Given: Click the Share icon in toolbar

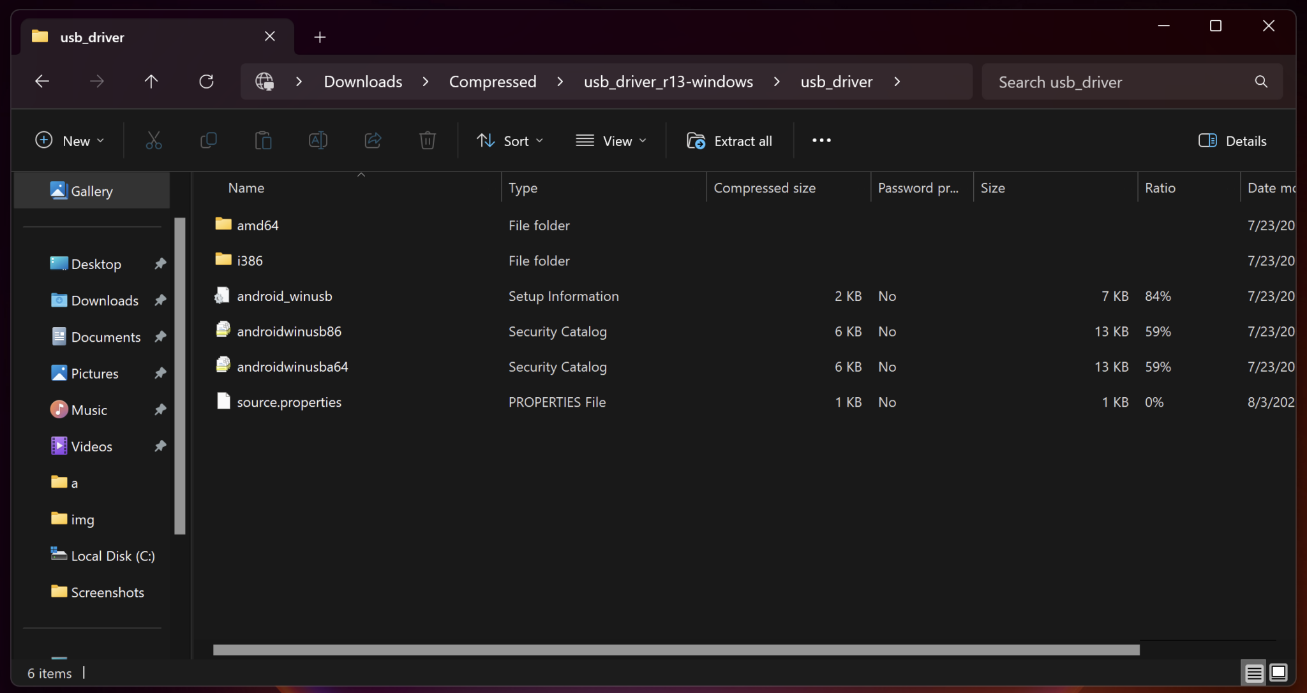Looking at the screenshot, I should (373, 140).
